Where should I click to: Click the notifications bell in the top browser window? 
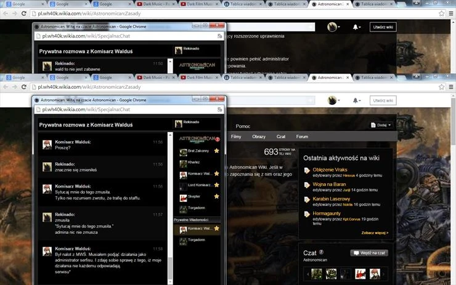pyautogui.click(x=357, y=27)
